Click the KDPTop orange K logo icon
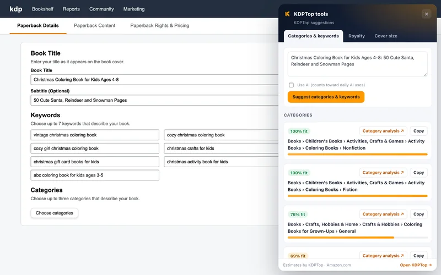 pos(287,14)
